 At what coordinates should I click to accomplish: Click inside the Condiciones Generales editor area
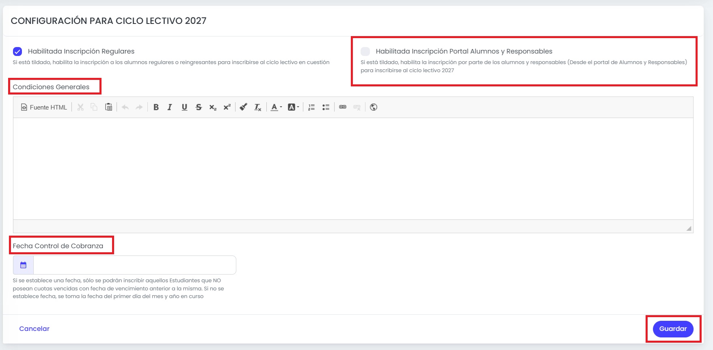tap(353, 169)
